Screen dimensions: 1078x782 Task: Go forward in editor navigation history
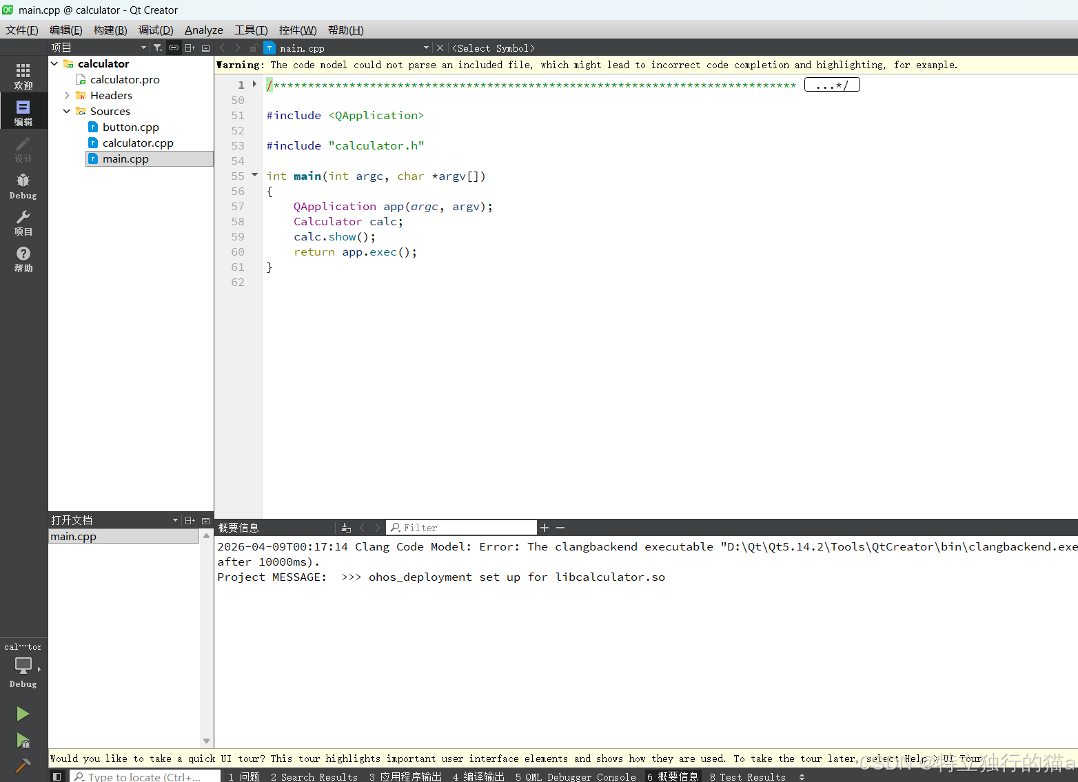coord(238,48)
